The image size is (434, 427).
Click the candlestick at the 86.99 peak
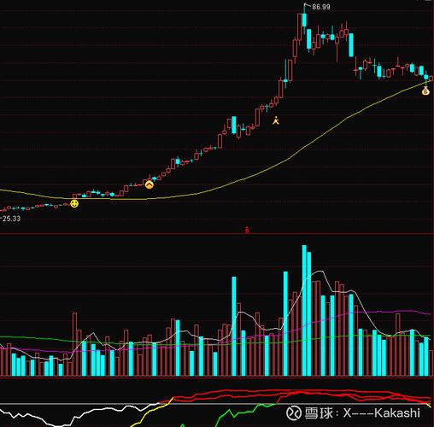[304, 19]
